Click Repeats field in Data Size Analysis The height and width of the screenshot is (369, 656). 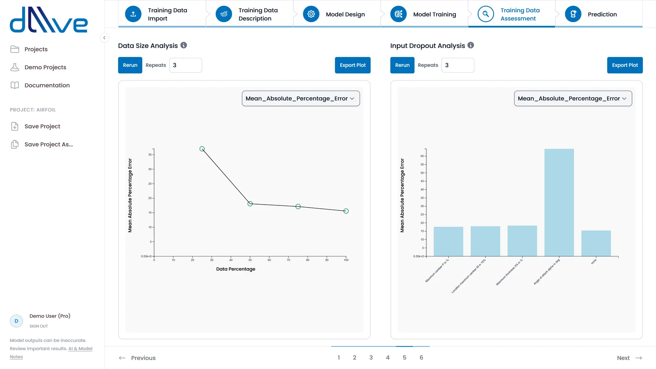tap(186, 65)
